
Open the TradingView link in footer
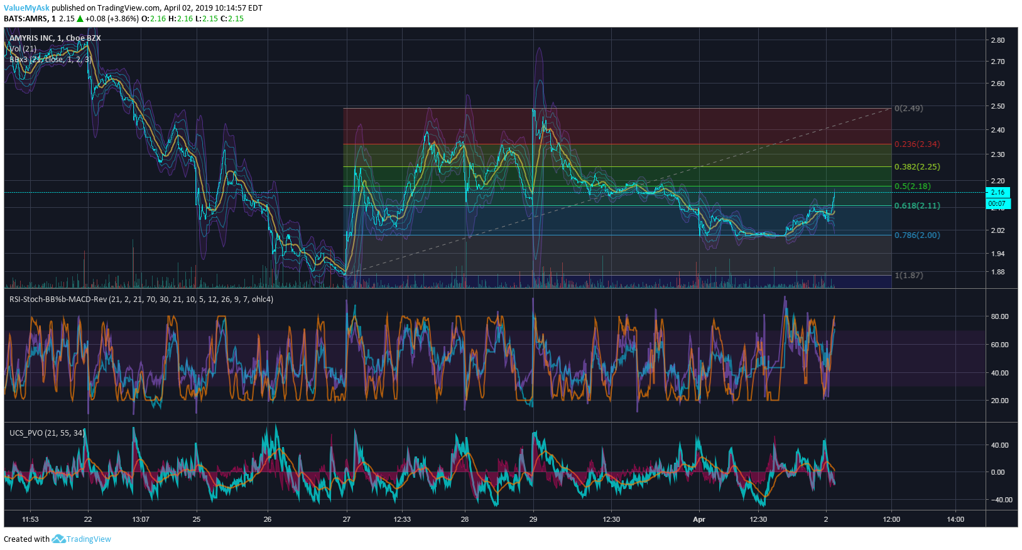pyautogui.click(x=89, y=539)
